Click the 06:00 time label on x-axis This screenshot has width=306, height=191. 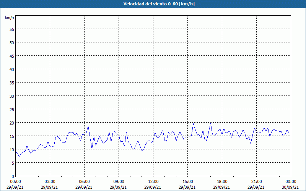84,182
